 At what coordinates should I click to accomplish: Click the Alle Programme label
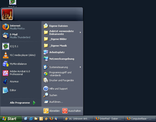coord(20,103)
